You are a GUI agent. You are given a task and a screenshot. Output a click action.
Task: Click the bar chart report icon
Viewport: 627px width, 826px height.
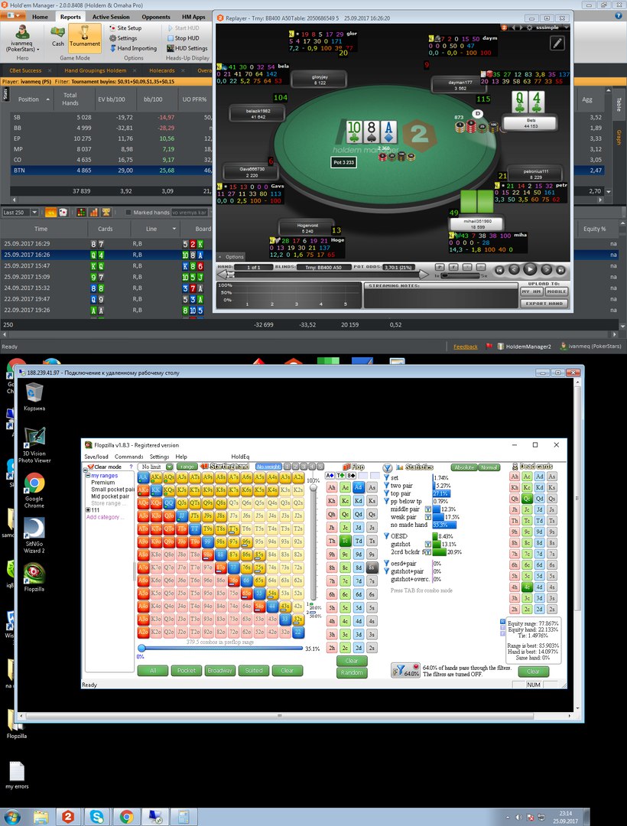(94, 213)
